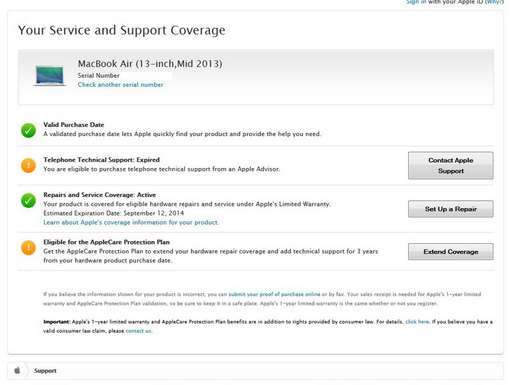Image resolution: width=510 pixels, height=385 pixels.
Task: Hit the Extend Coverage button
Action: click(x=450, y=252)
